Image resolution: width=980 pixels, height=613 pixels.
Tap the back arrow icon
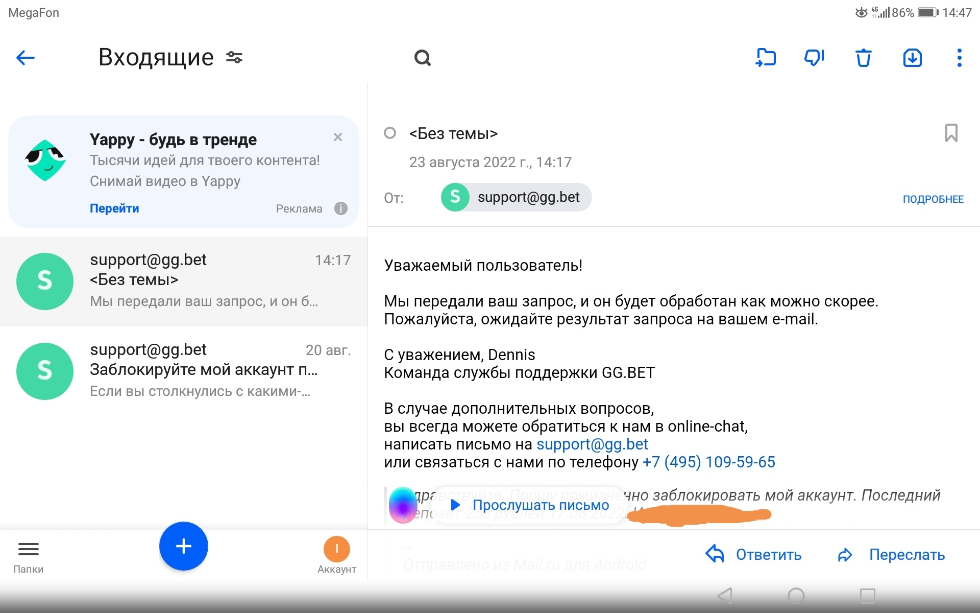pos(26,58)
